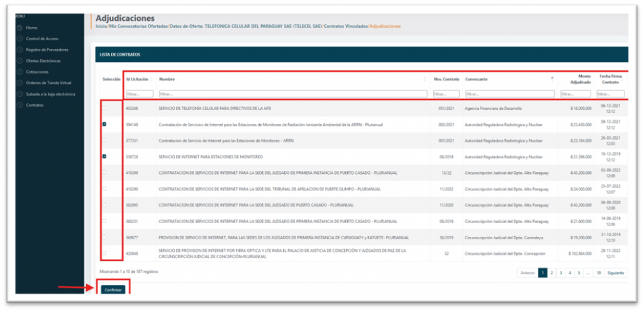644x311 pixels.
Task: Open Contratos menu item in sidebar
Action: click(35, 105)
